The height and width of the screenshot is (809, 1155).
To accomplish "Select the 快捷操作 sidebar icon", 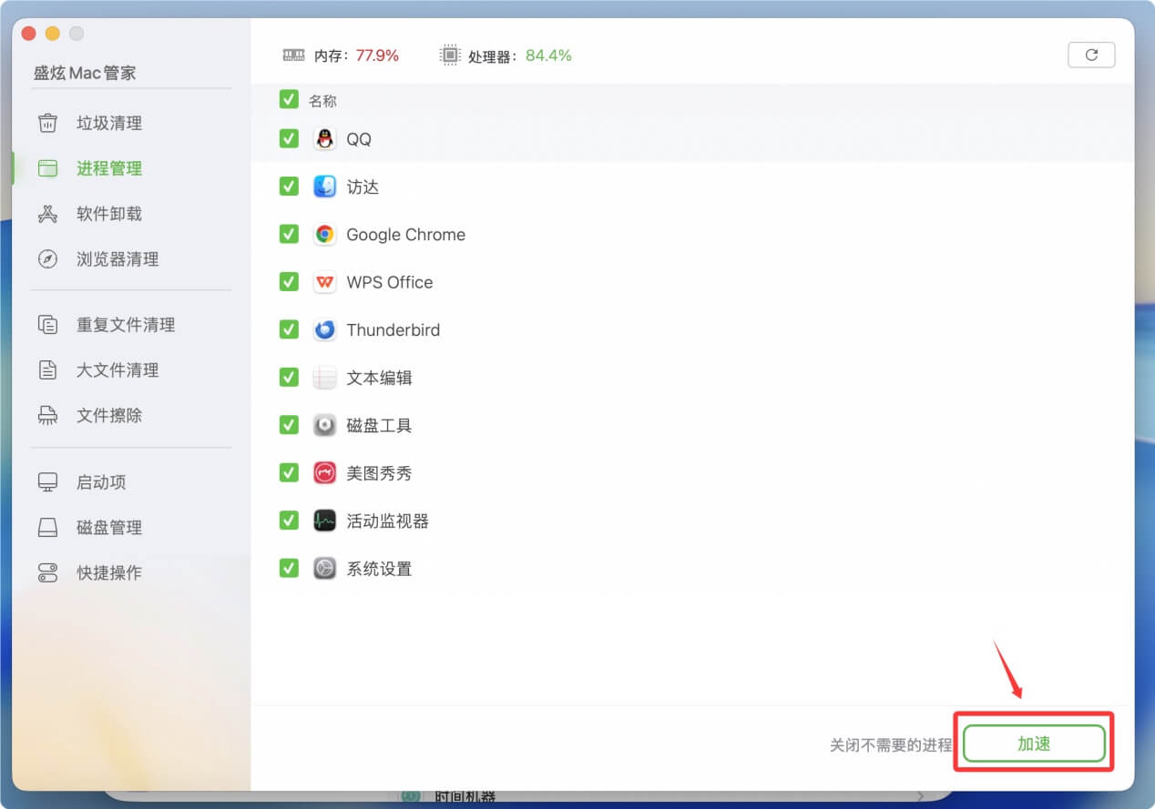I will tap(46, 572).
